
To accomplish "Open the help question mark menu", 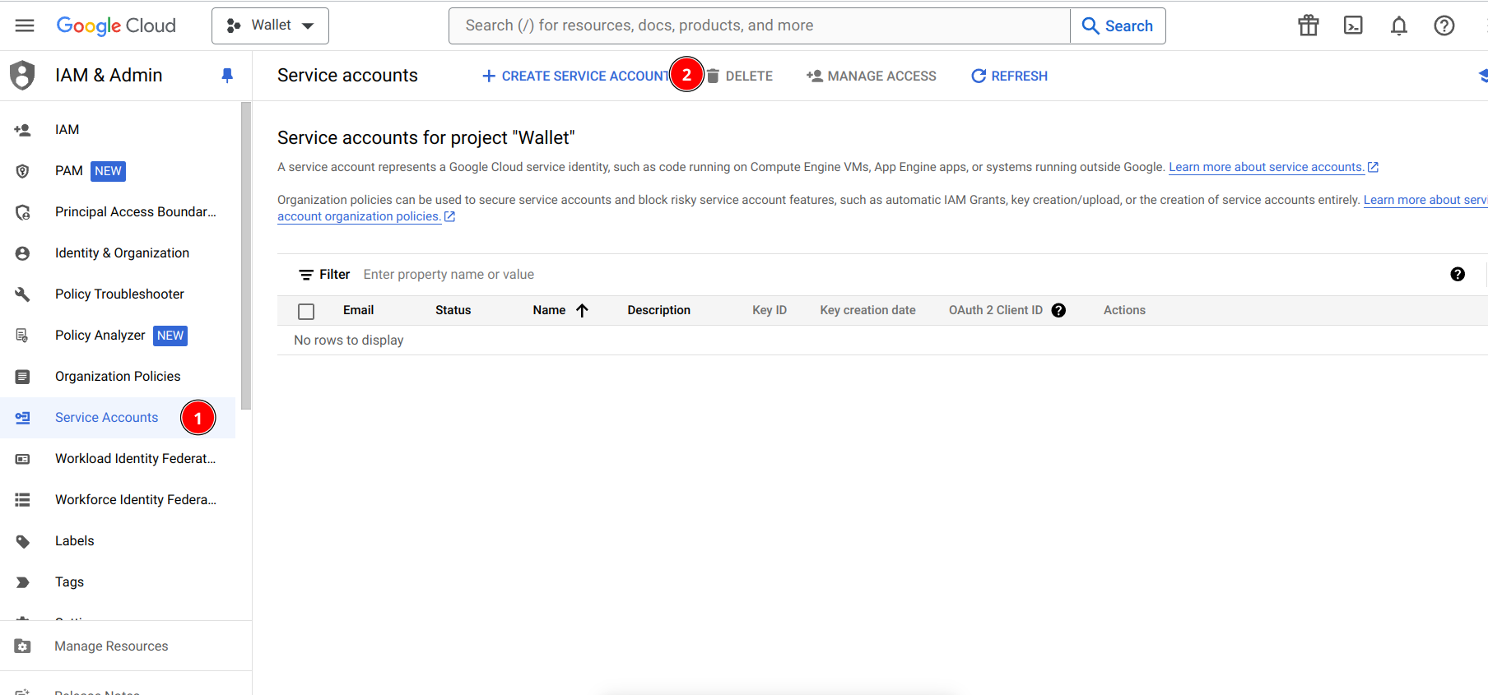I will point(1444,25).
